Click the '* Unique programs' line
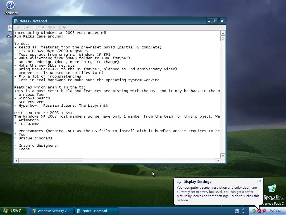 pyautogui.click(x=33, y=138)
